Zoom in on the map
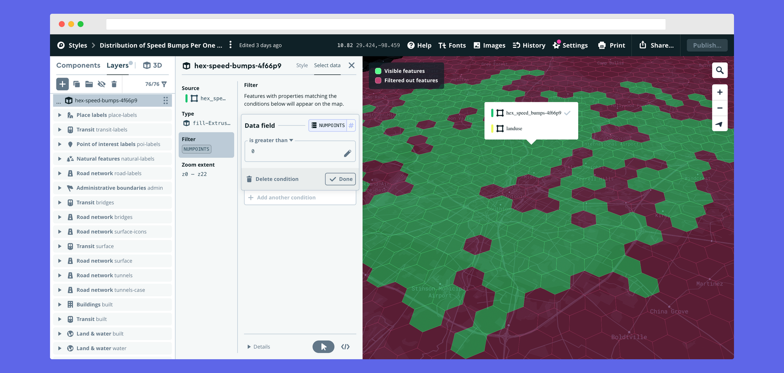 pyautogui.click(x=720, y=92)
